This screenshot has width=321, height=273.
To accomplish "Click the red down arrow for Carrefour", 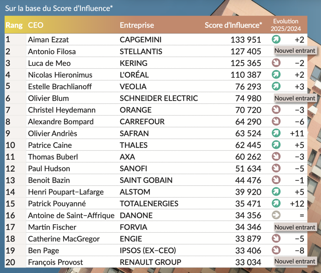I will click(276, 121).
